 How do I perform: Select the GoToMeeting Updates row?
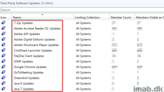click(x=29, y=72)
